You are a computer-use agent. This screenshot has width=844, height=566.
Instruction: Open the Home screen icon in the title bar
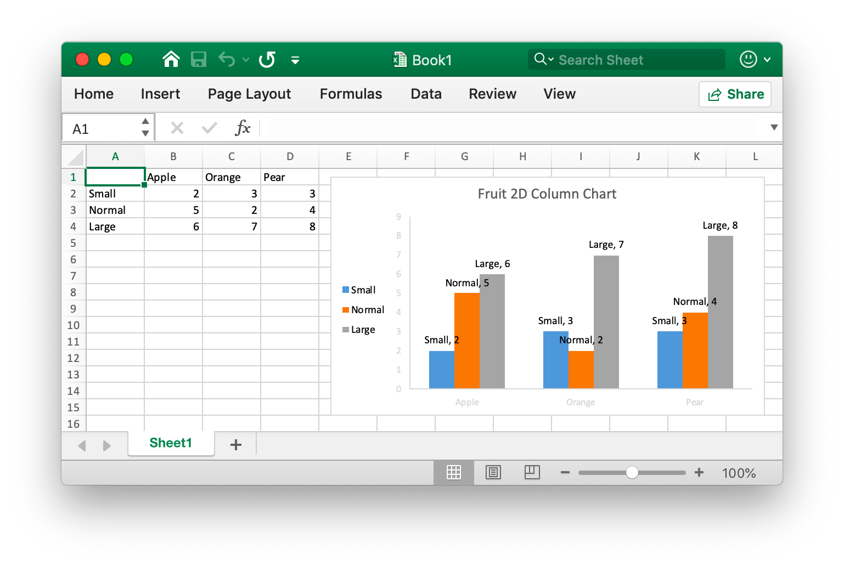click(x=171, y=59)
